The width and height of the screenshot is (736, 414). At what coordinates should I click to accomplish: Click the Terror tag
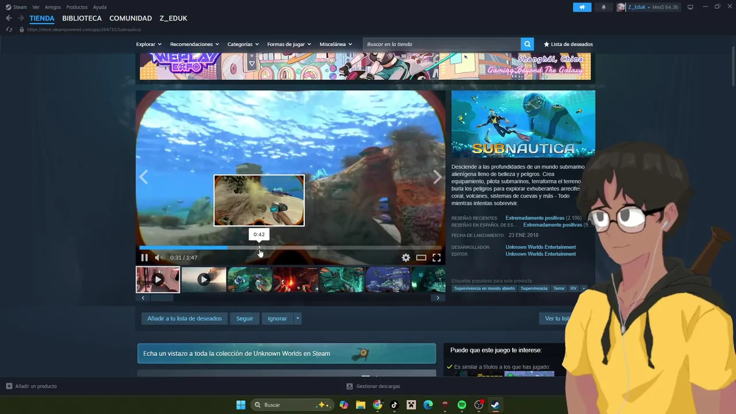[559, 288]
